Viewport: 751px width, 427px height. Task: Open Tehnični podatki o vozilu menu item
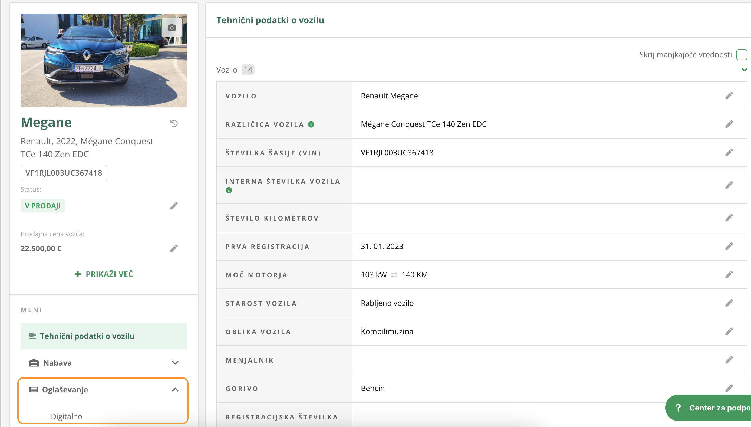pos(104,336)
